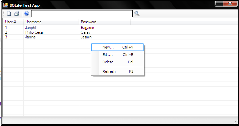Close the SQLite Test App window
This screenshot has height=126, width=239.
click(230, 4)
